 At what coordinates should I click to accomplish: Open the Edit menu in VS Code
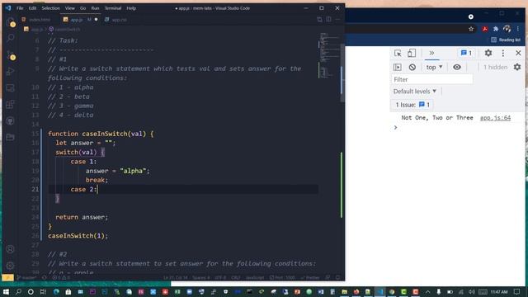[x=32, y=8]
